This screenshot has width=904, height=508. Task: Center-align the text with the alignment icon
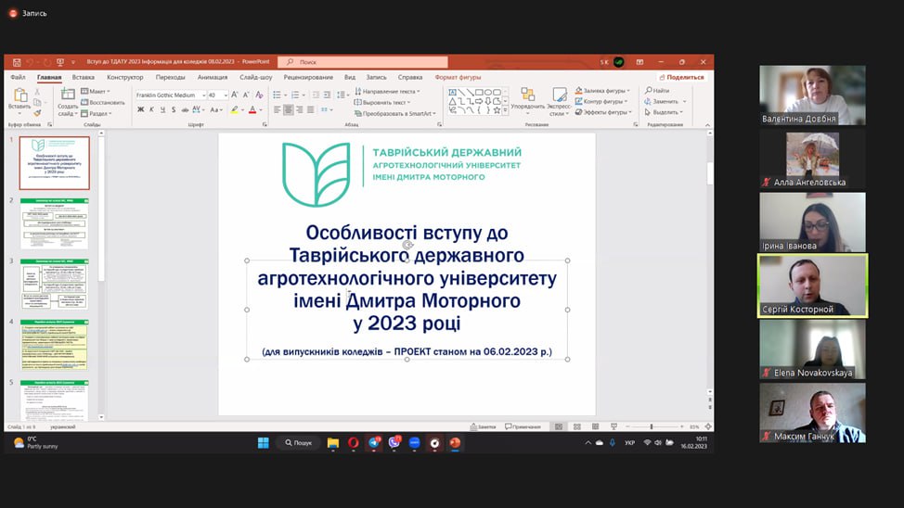(288, 110)
